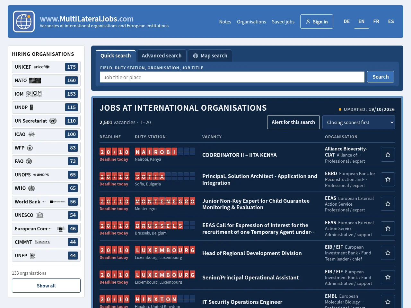This screenshot has width=411, height=308.
Task: Open Notes in the top navigation
Action: [x=225, y=21]
